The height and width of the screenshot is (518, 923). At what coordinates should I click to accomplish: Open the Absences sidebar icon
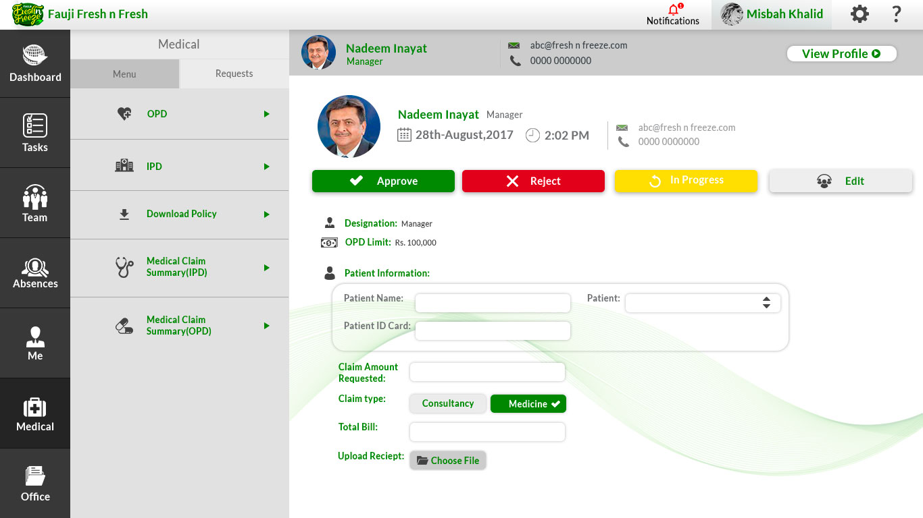tap(34, 267)
